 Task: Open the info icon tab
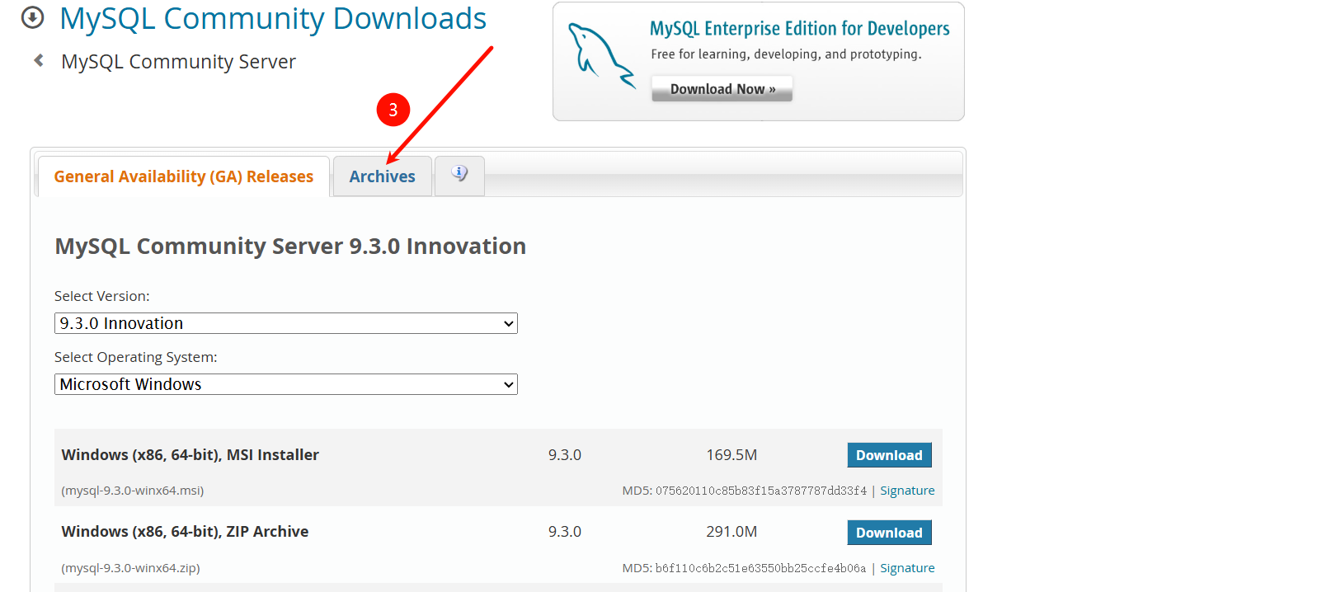pyautogui.click(x=459, y=174)
